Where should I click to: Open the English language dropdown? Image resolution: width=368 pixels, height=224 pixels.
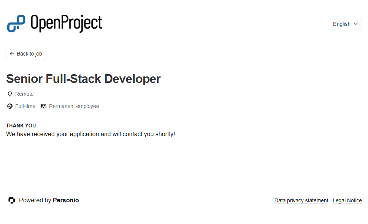[x=345, y=24]
